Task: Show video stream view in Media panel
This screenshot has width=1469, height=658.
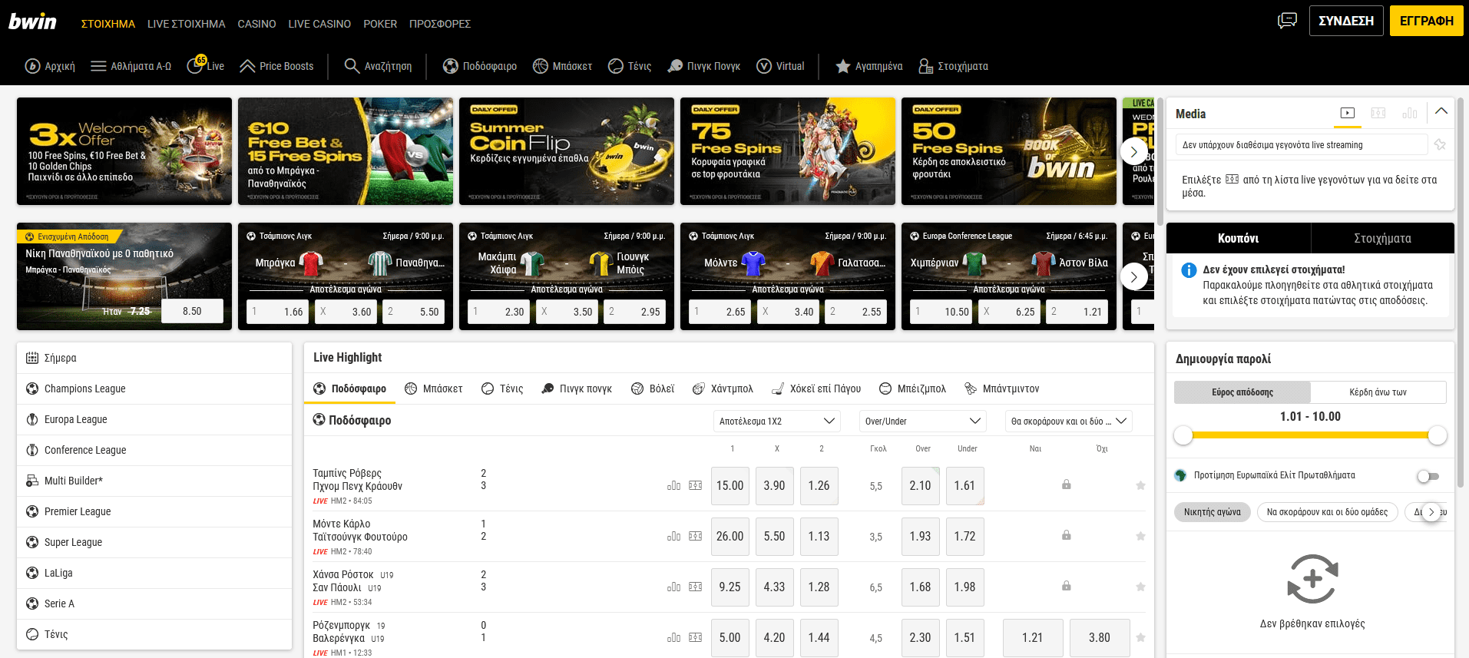Action: click(1348, 113)
